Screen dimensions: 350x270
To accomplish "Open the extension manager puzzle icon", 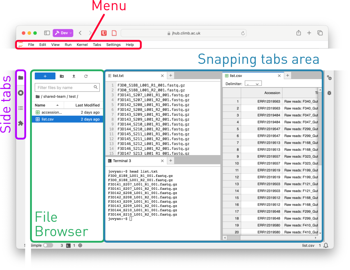I will pos(21,123).
